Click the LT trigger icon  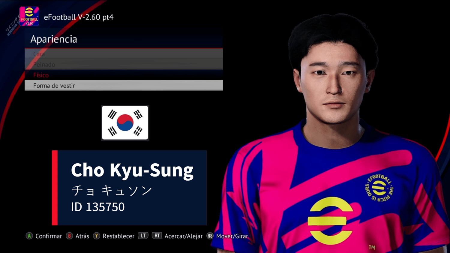143,236
